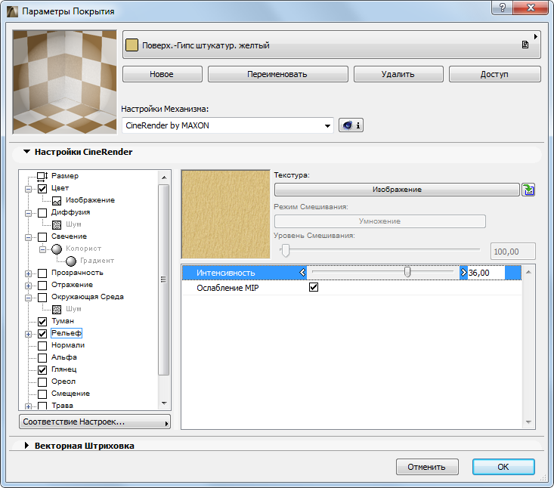Click down arrow of channel tree scrollbar

point(164,403)
